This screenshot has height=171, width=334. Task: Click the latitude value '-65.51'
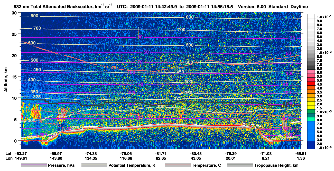(301, 154)
